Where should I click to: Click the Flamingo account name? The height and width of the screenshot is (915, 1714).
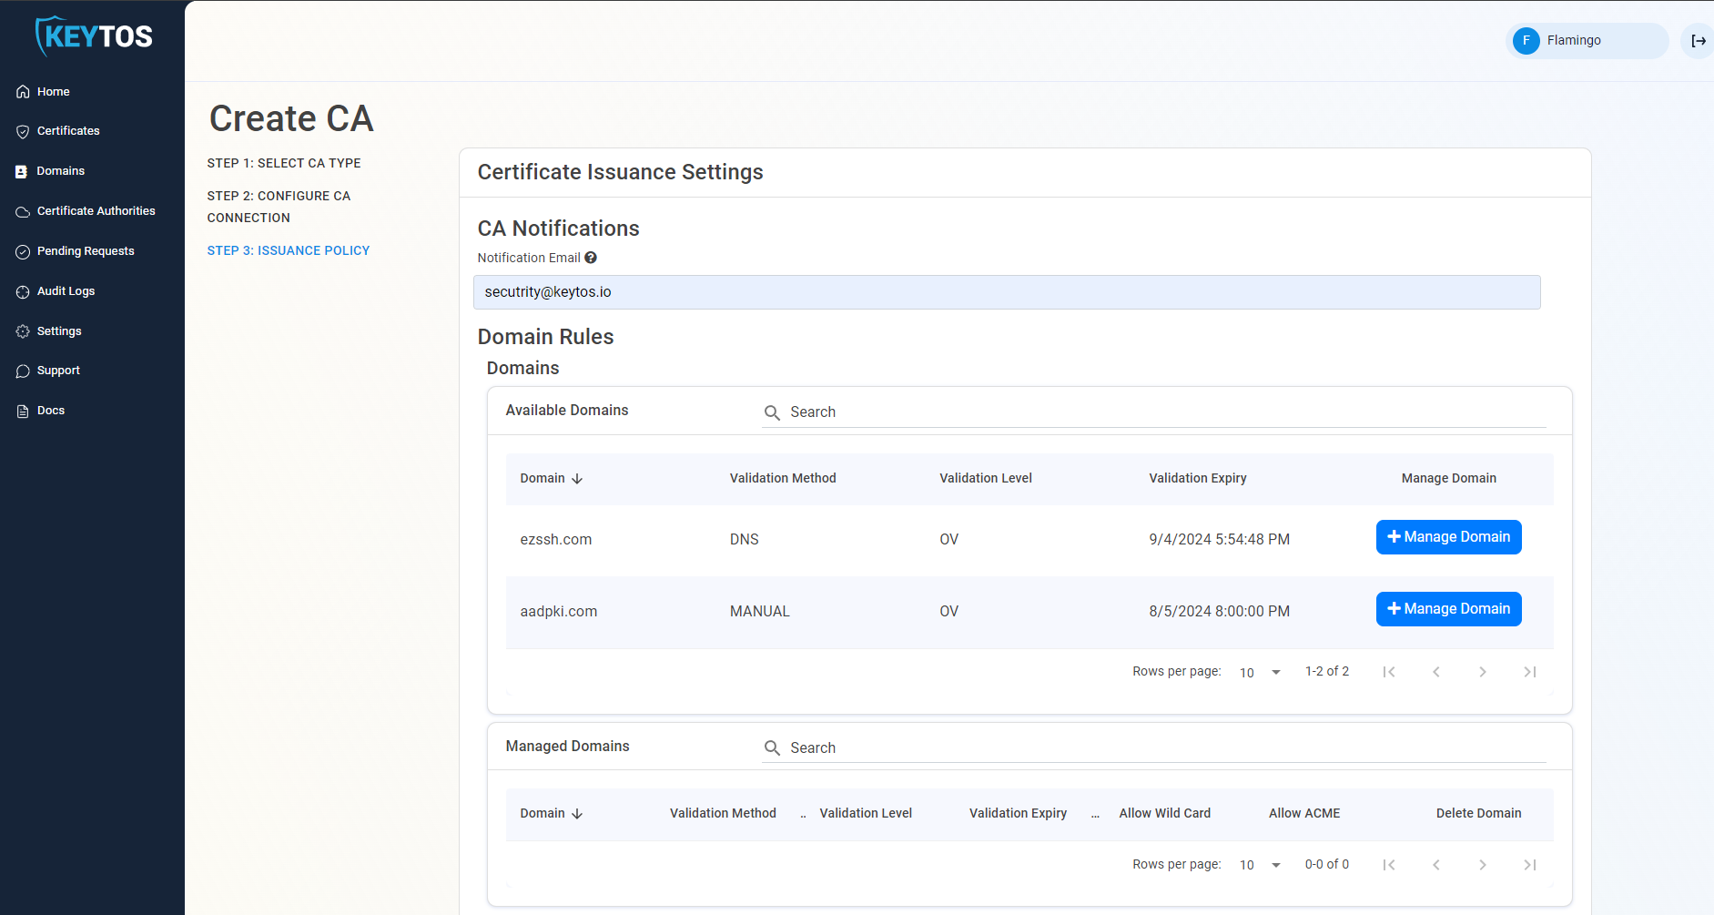point(1574,41)
